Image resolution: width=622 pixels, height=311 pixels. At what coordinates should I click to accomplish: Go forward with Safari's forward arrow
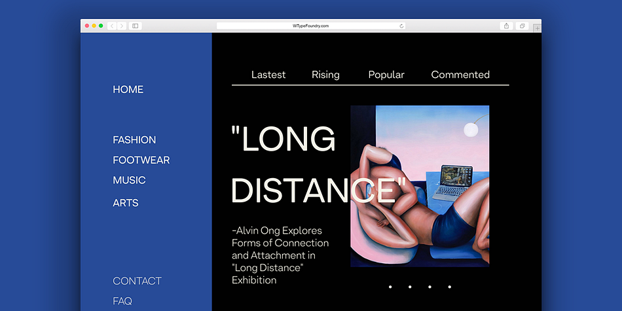(x=122, y=26)
